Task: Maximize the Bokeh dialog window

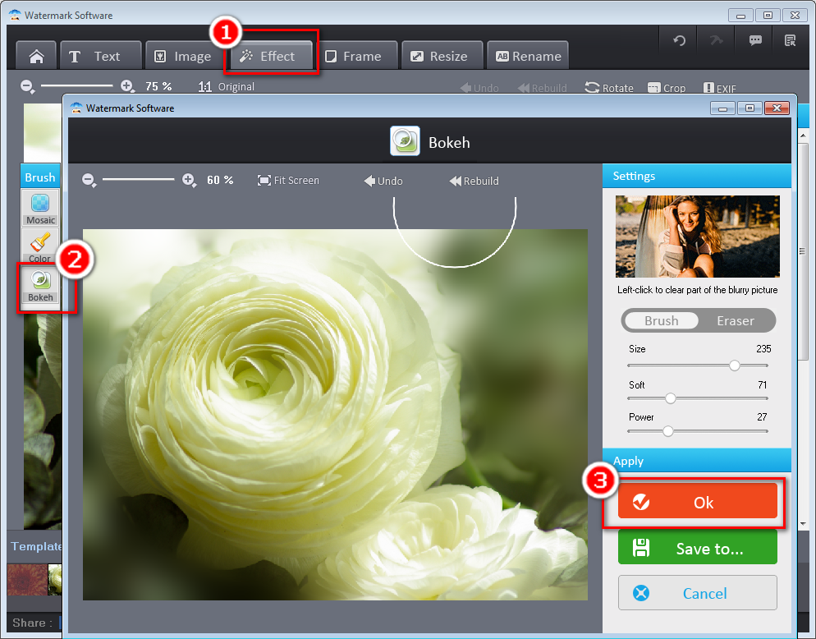Action: [x=750, y=108]
